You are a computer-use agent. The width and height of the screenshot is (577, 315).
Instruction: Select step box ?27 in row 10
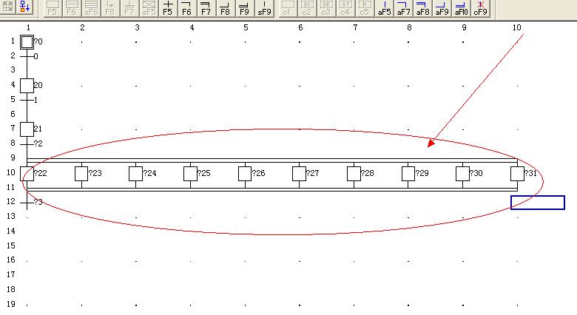tap(299, 173)
